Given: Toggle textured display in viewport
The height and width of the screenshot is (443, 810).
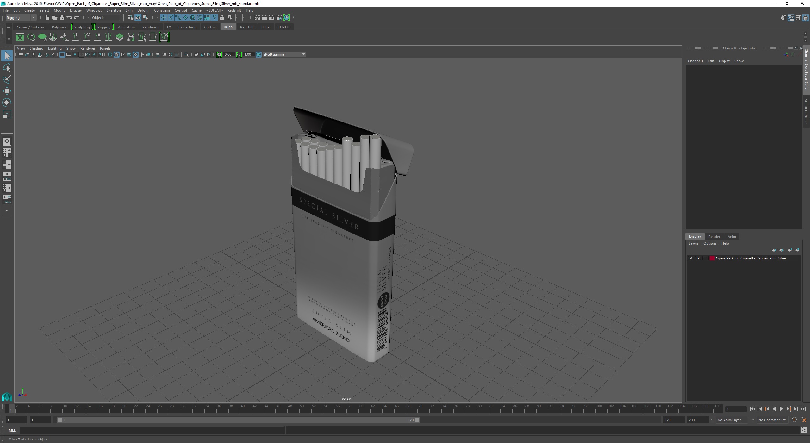Looking at the screenshot, I should point(135,54).
